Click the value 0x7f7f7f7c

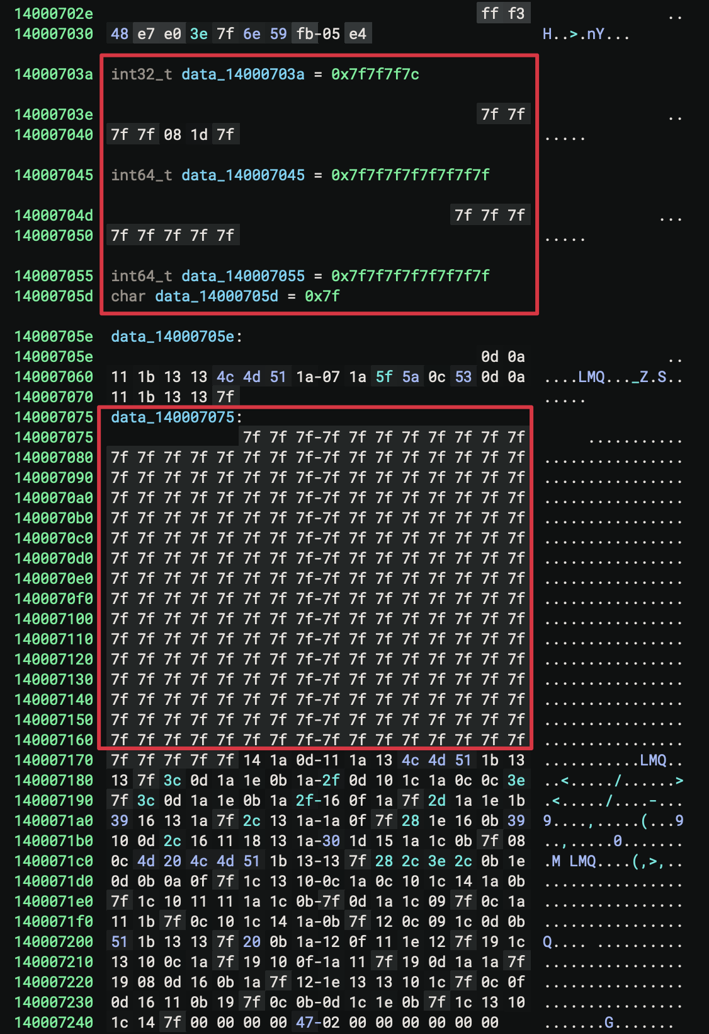(375, 74)
